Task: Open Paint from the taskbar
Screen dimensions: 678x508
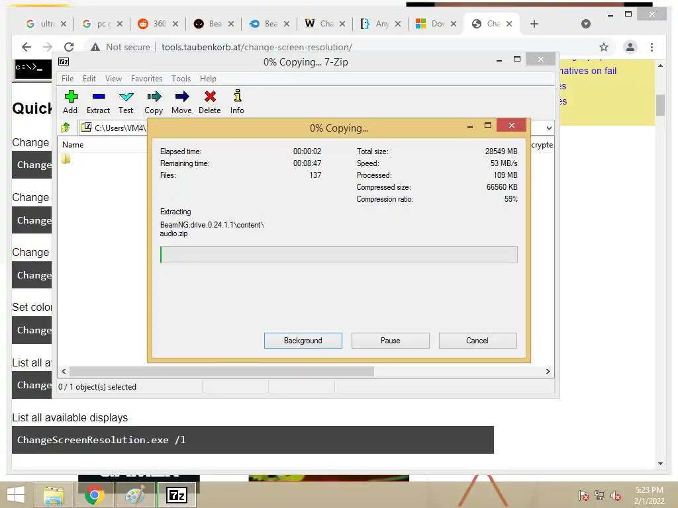Action: coord(135,495)
